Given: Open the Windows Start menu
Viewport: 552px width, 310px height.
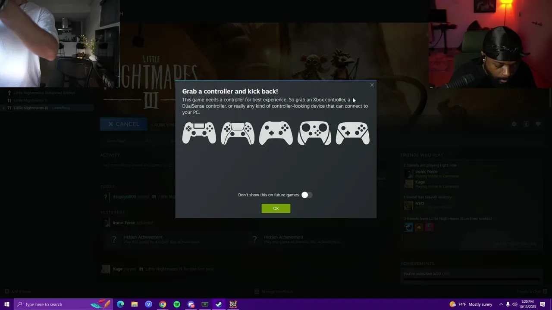Looking at the screenshot, I should (7, 304).
